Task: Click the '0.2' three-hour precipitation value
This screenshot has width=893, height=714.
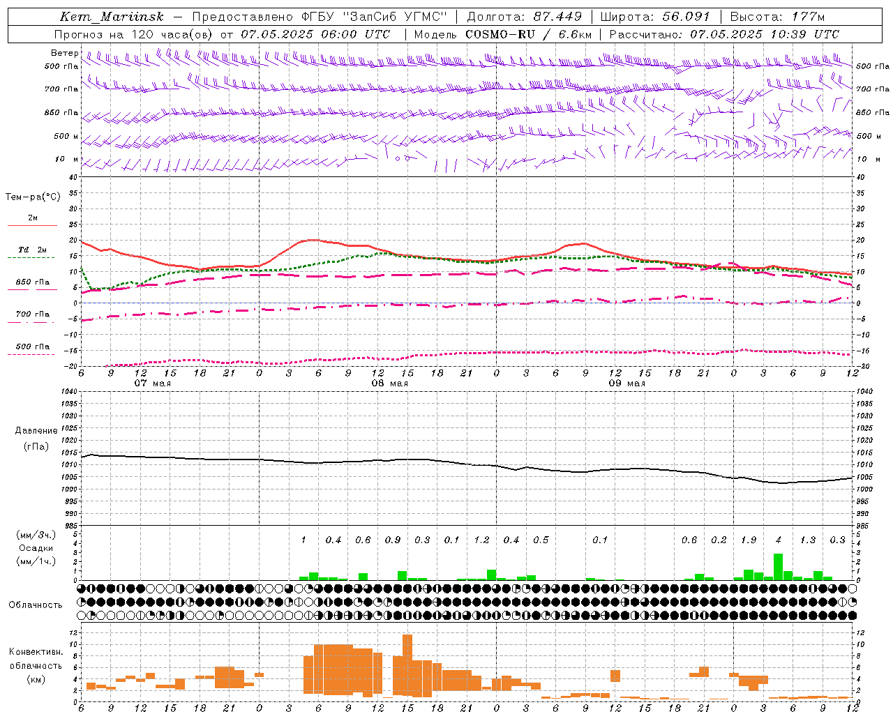Action: tap(719, 540)
